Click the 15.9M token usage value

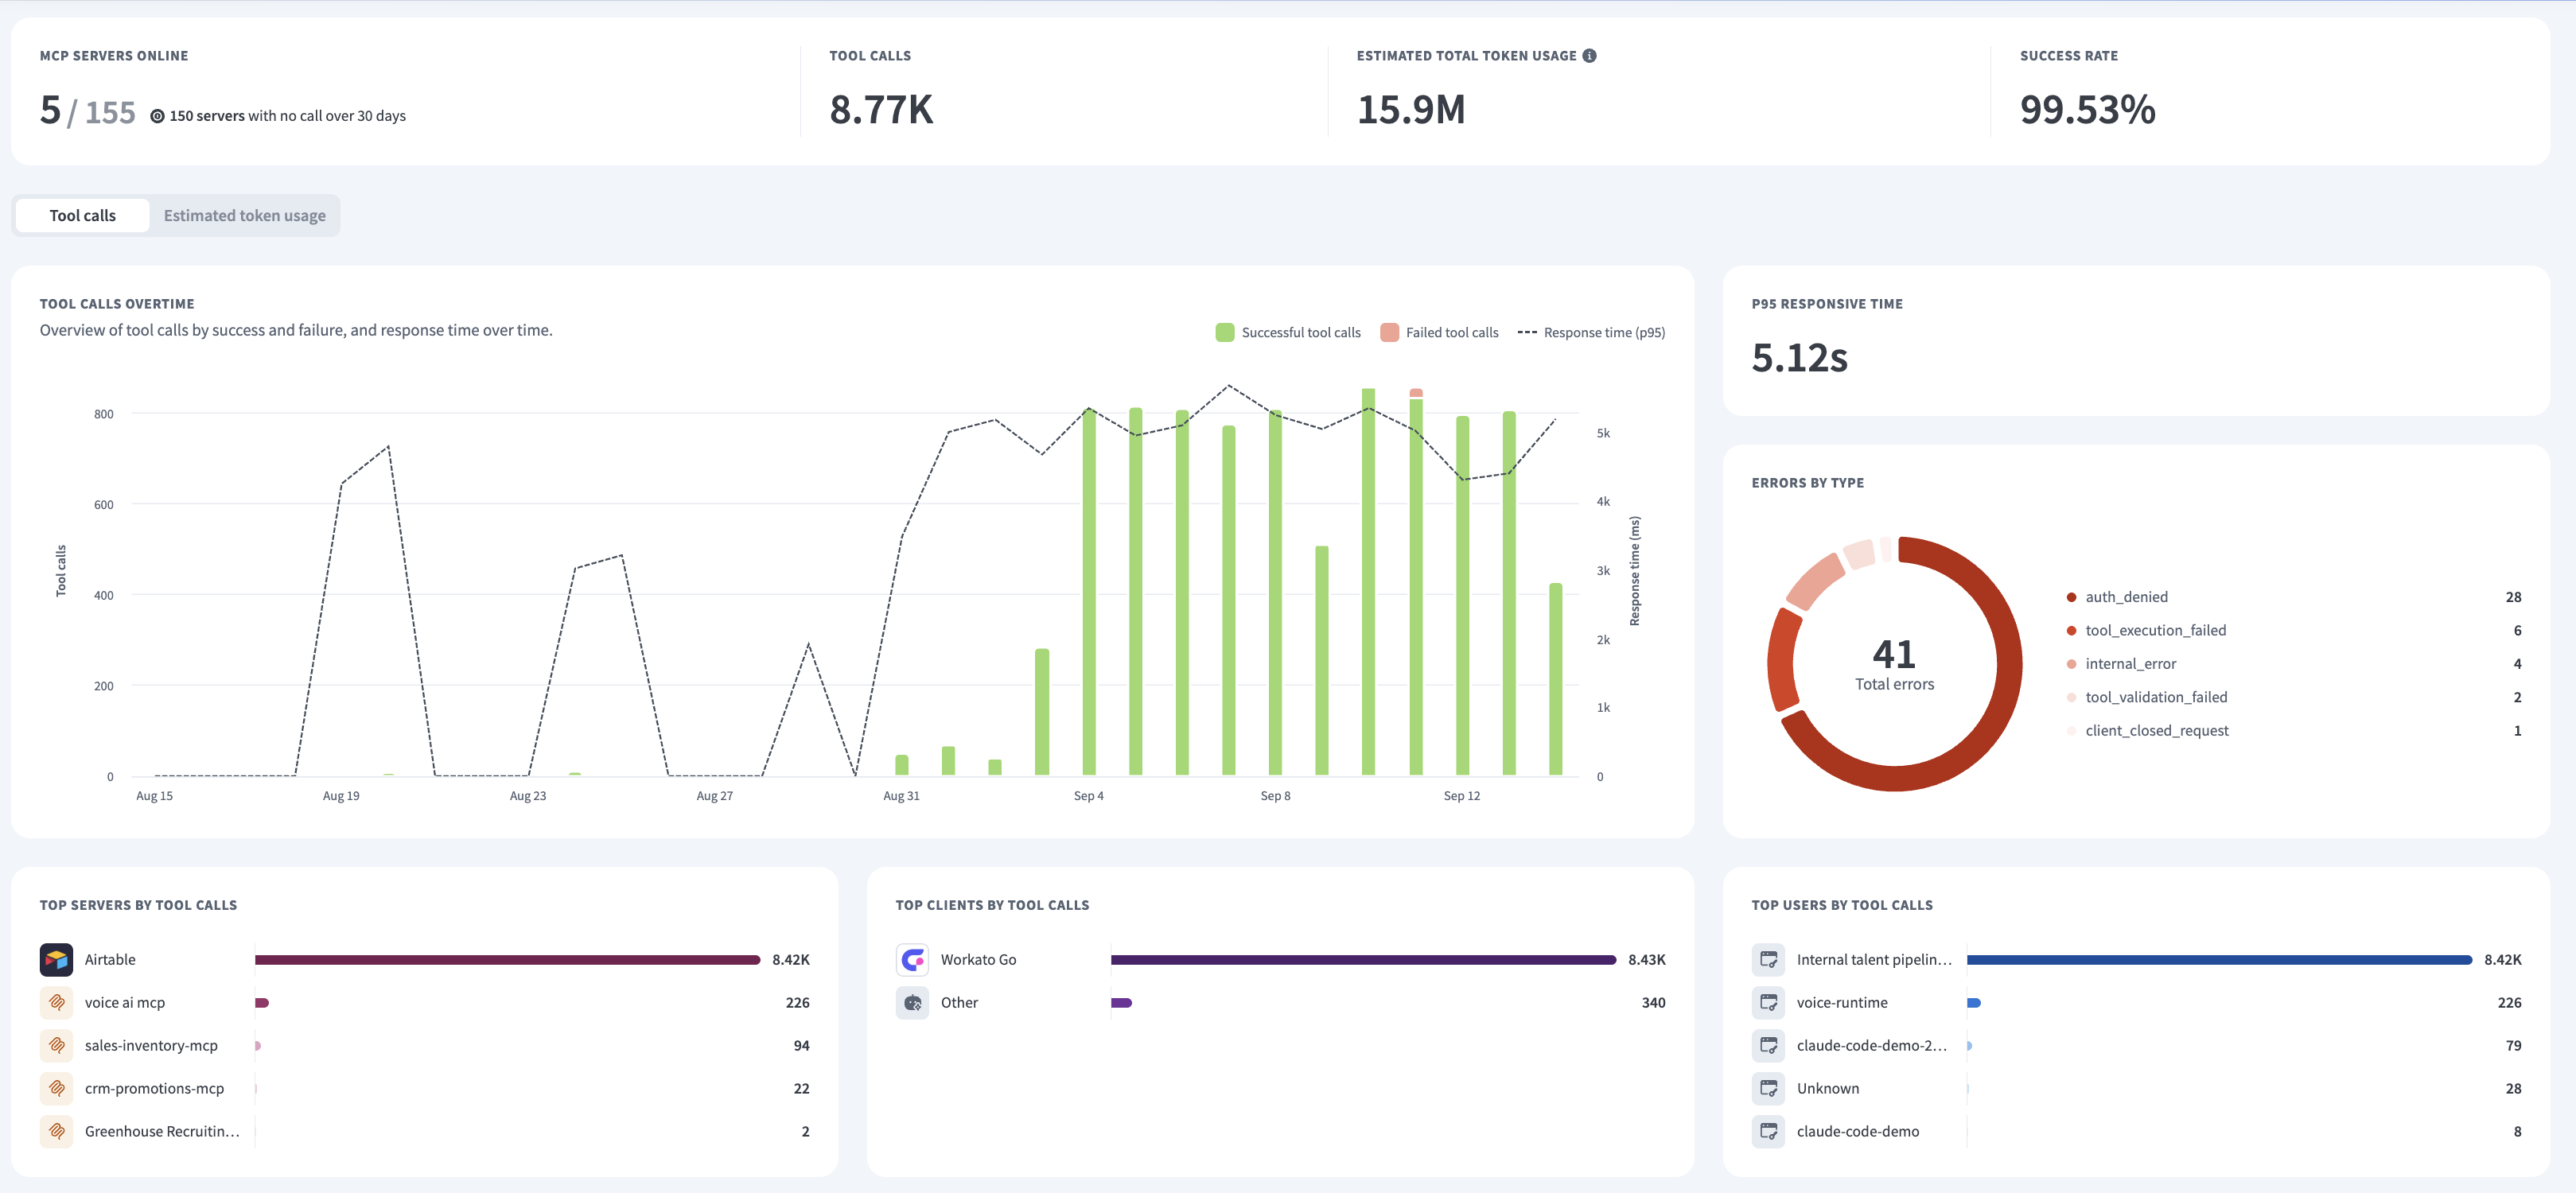[1410, 109]
